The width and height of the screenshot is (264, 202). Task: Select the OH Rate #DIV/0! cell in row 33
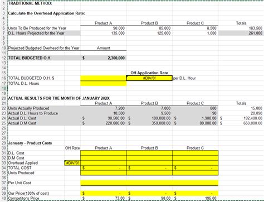pos(72,163)
